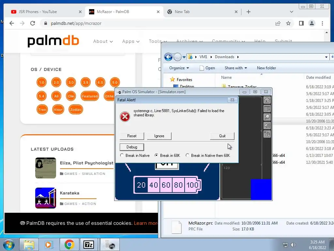The height and width of the screenshot is (251, 334).
Task: Select Break in 68K radio button
Action: pyautogui.click(x=156, y=155)
